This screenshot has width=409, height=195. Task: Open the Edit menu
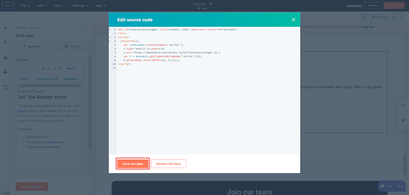tap(42, 6)
